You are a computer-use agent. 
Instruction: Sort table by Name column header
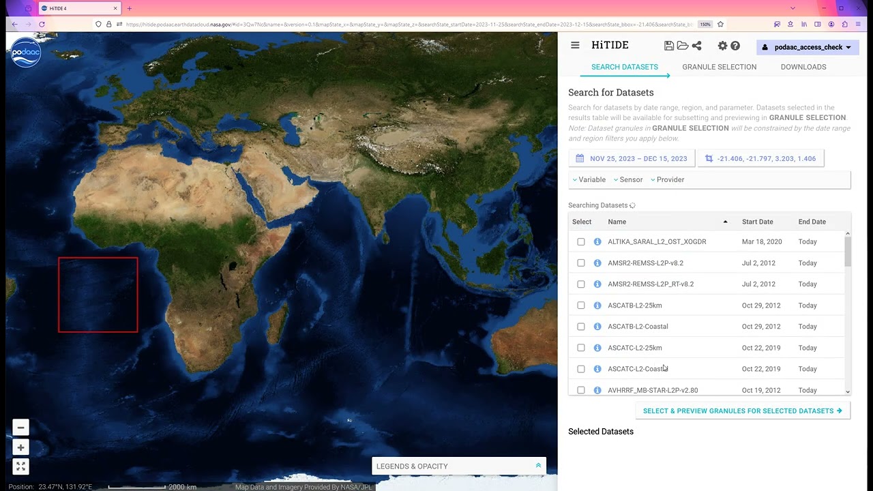617,222
